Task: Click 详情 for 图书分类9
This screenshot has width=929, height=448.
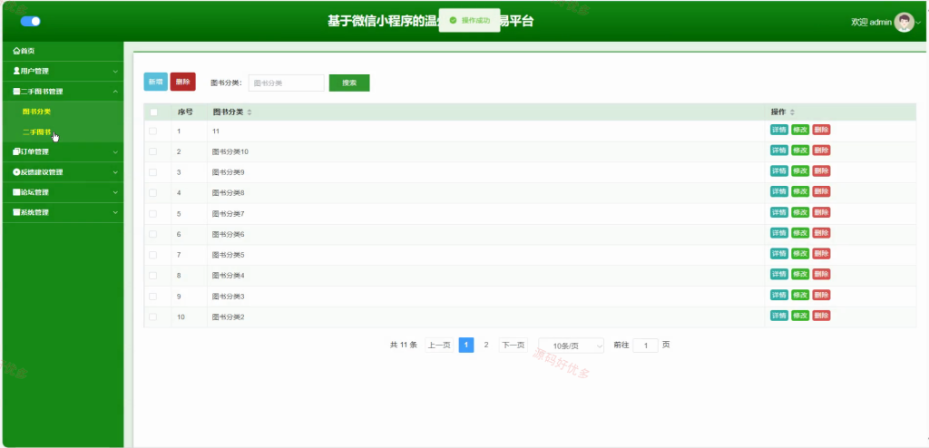Action: click(778, 170)
